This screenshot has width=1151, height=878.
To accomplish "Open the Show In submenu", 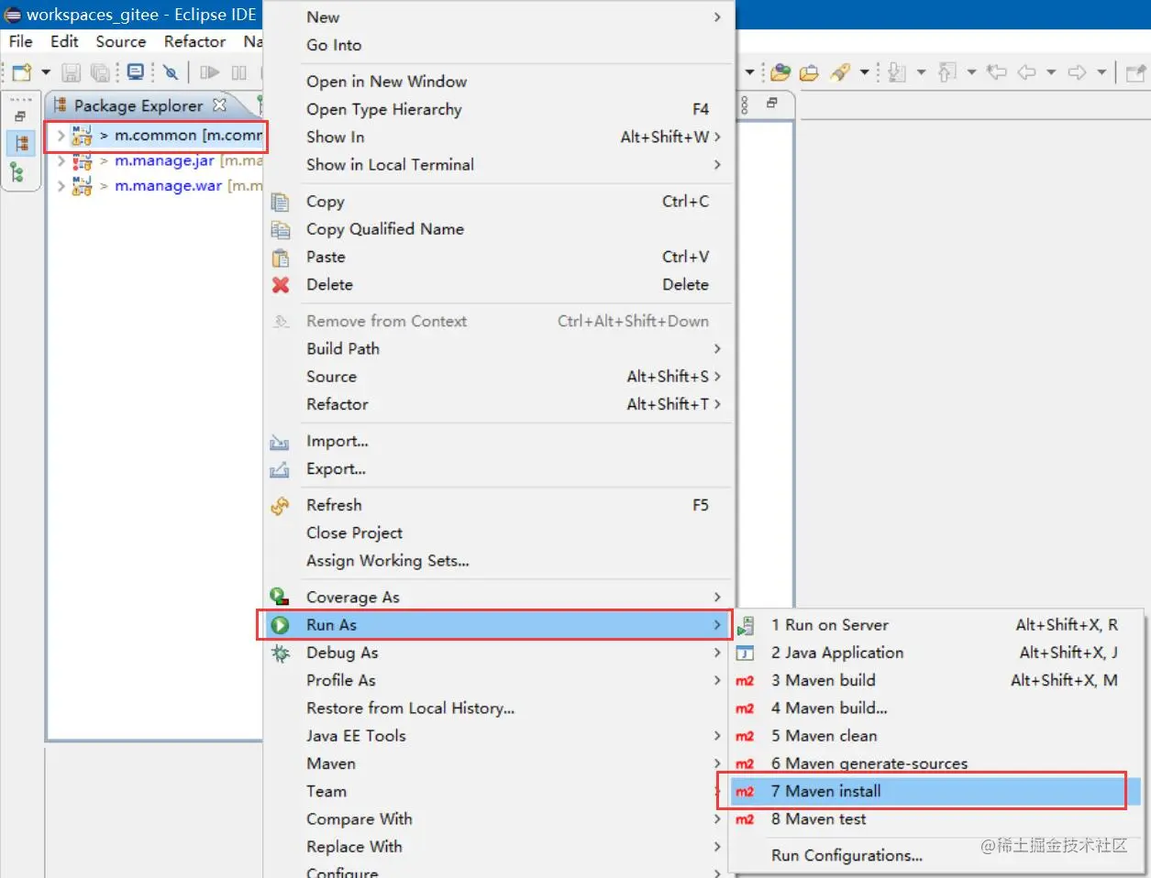I will 514,137.
